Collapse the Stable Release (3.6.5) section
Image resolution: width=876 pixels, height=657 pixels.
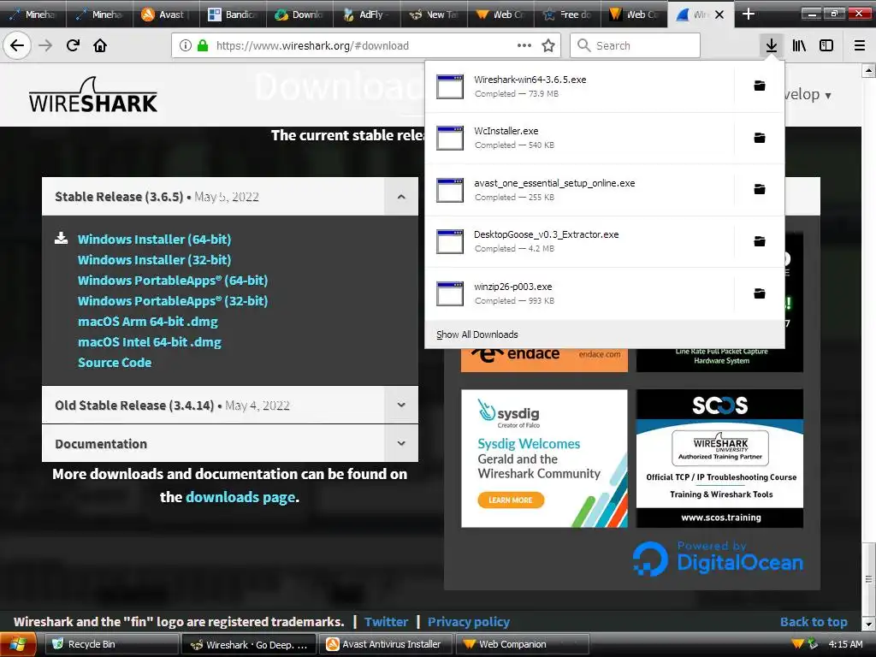(401, 197)
